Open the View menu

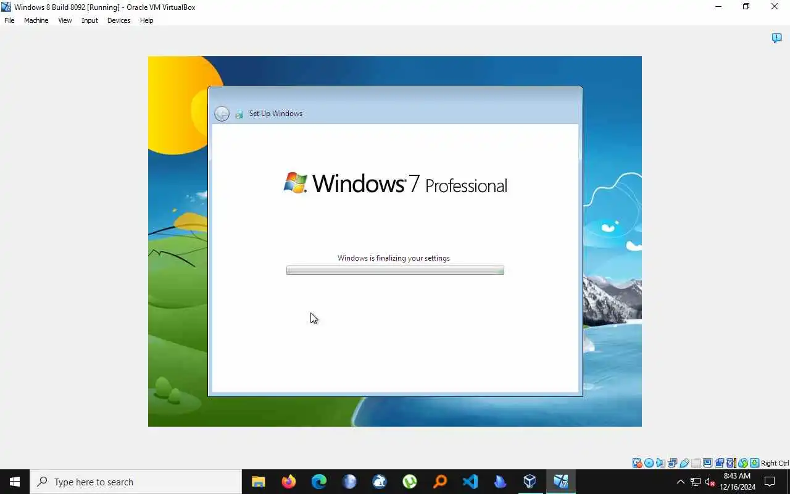[65, 20]
